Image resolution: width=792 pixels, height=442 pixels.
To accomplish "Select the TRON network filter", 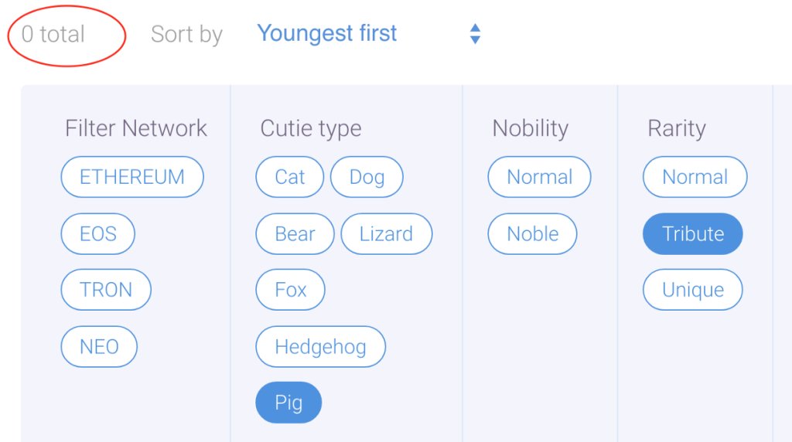I will (106, 290).
